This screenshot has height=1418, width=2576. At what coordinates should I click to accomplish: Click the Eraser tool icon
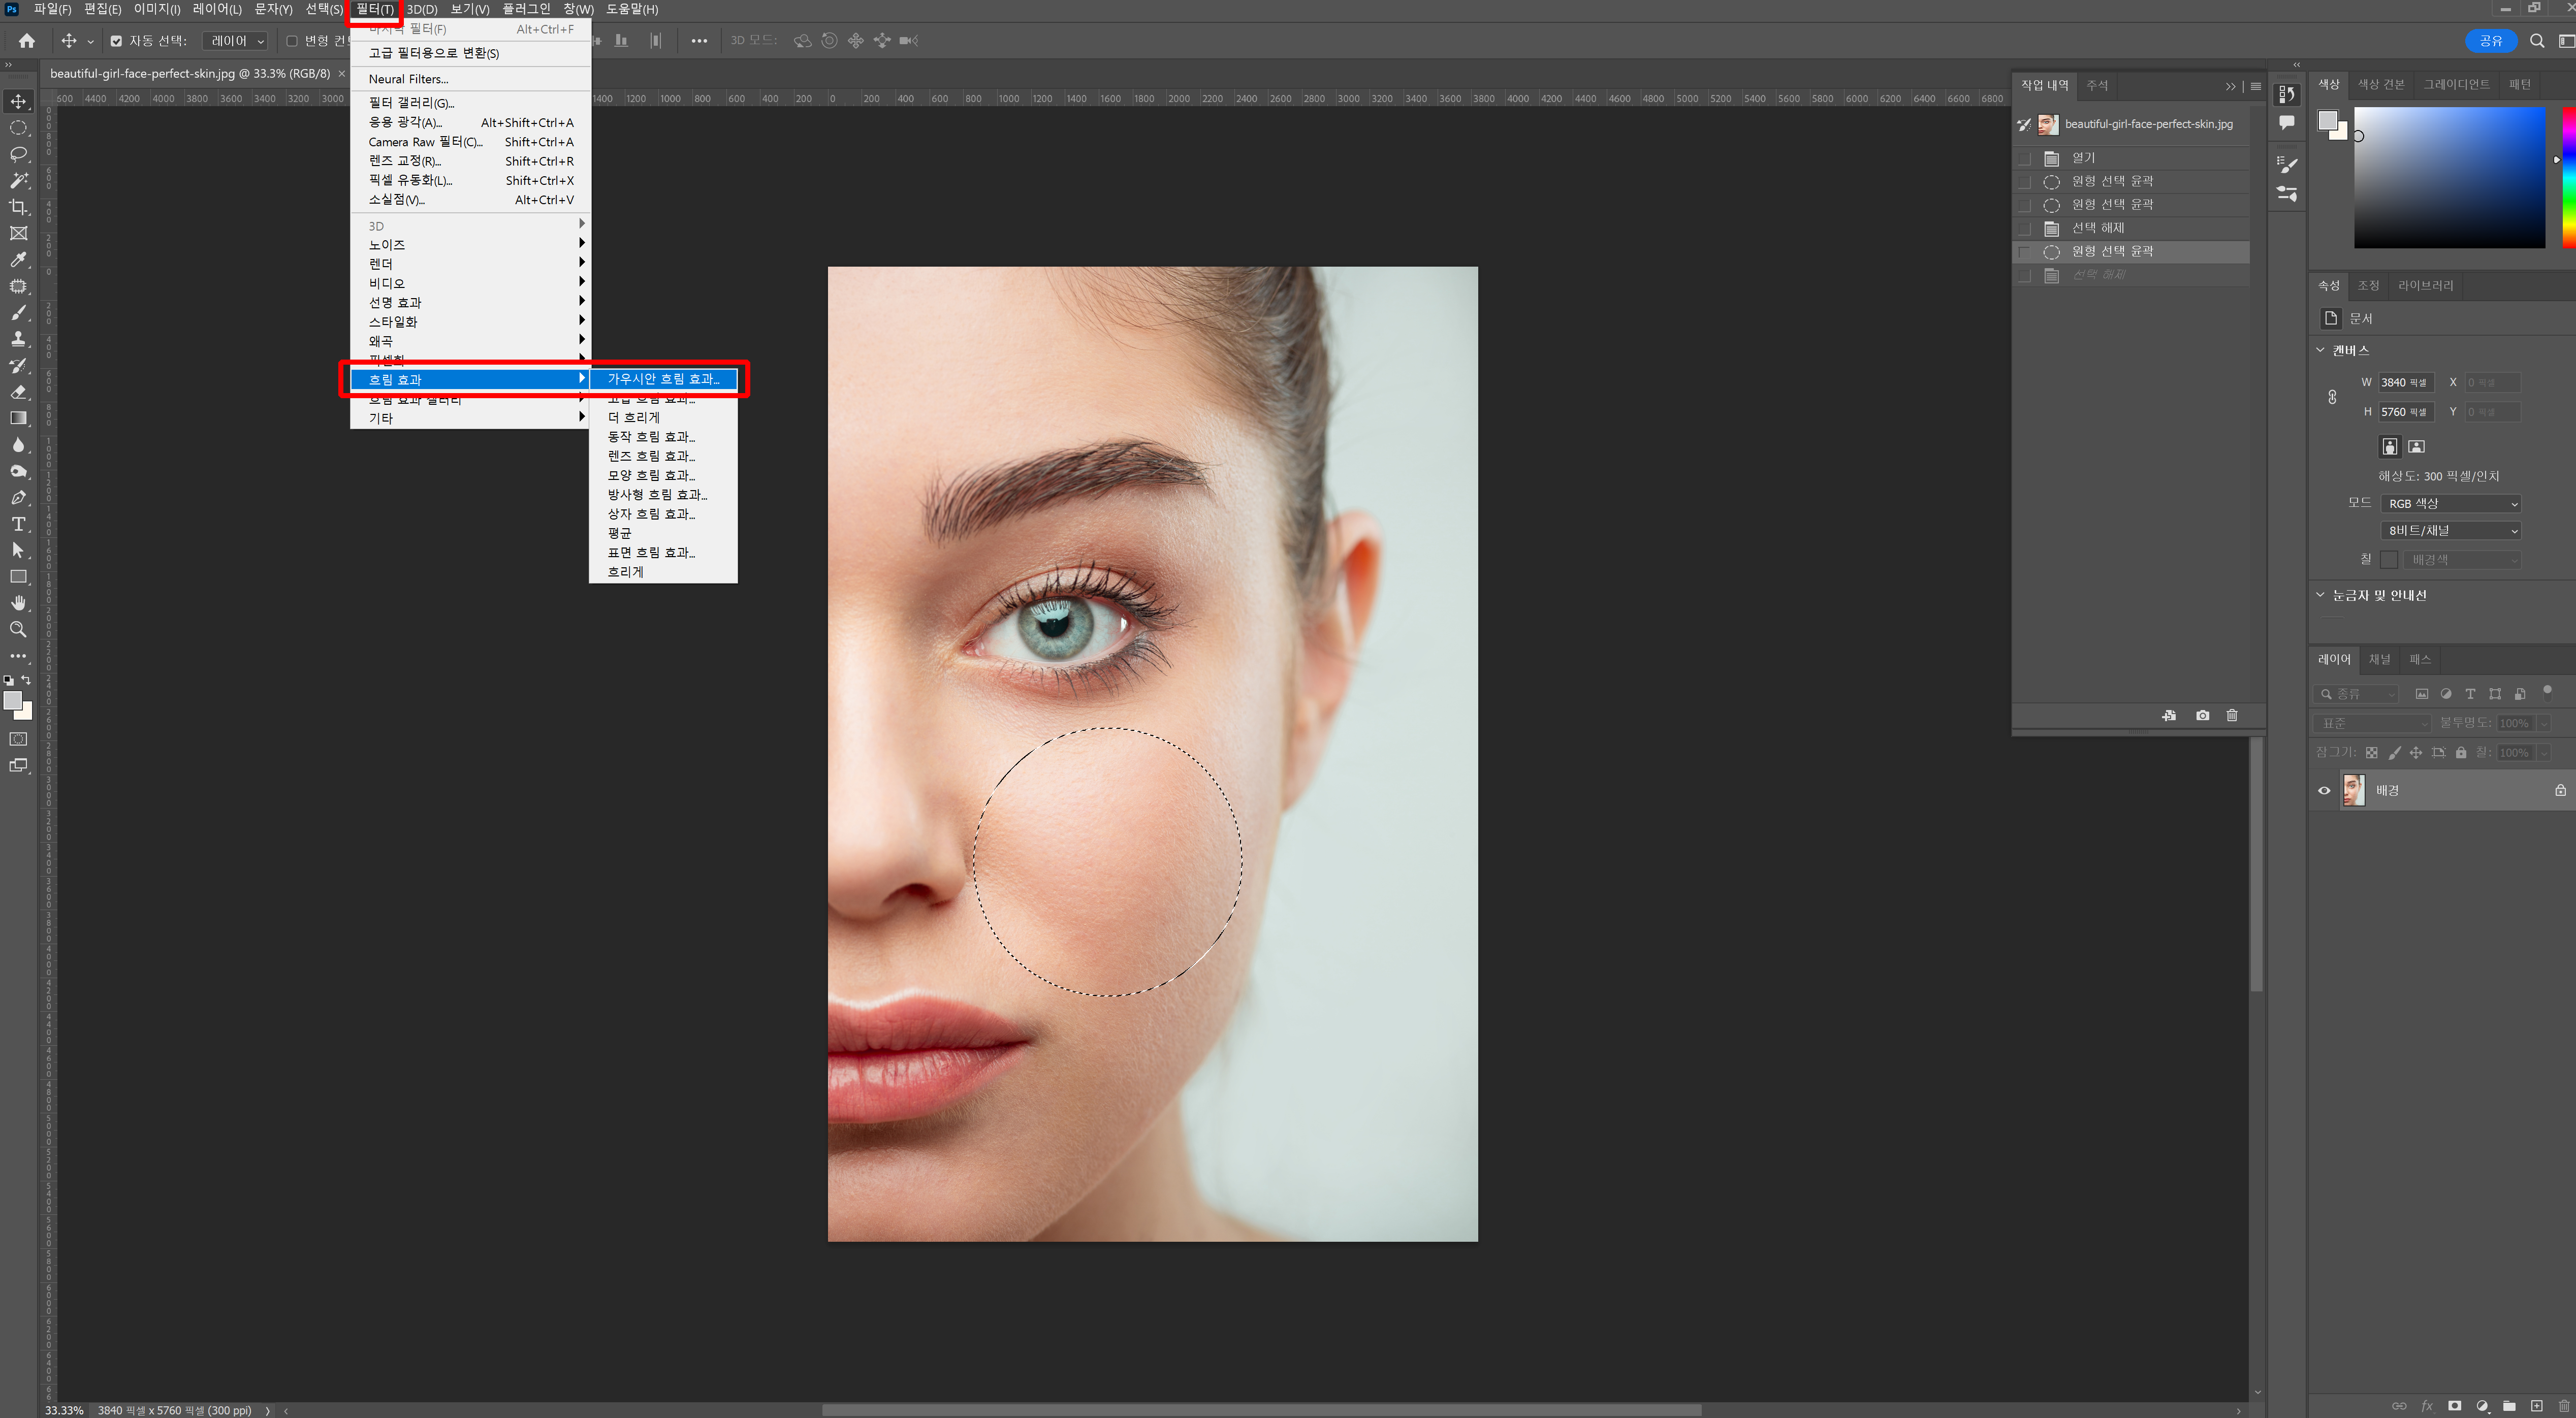tap(18, 392)
